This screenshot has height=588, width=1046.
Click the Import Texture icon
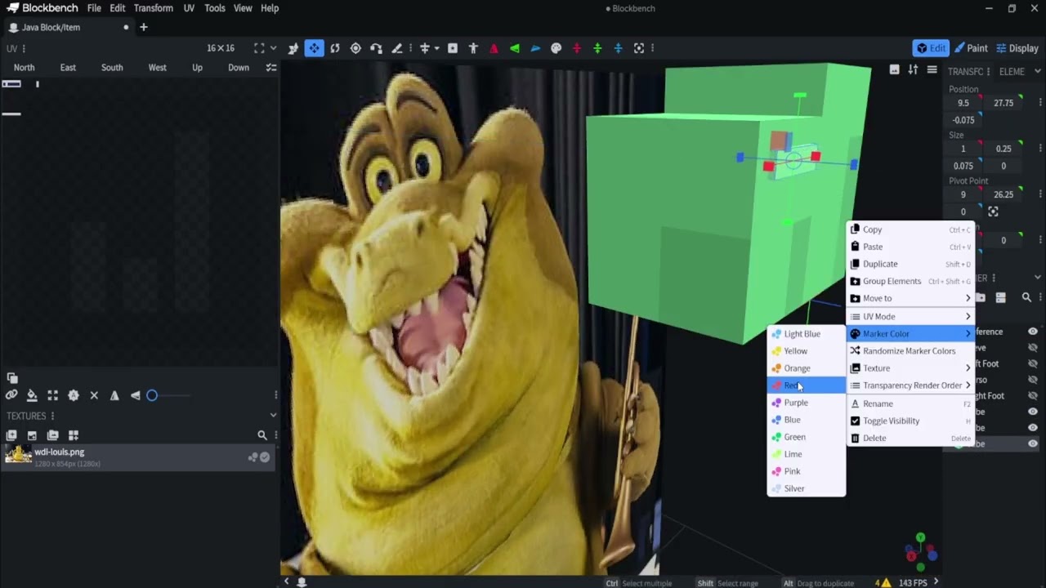[32, 435]
